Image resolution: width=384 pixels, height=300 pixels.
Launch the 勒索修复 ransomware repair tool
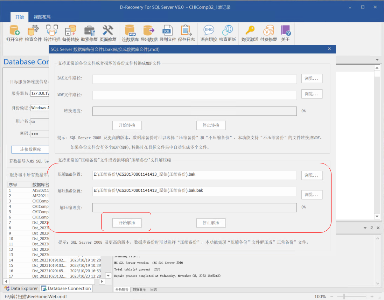pos(89,33)
